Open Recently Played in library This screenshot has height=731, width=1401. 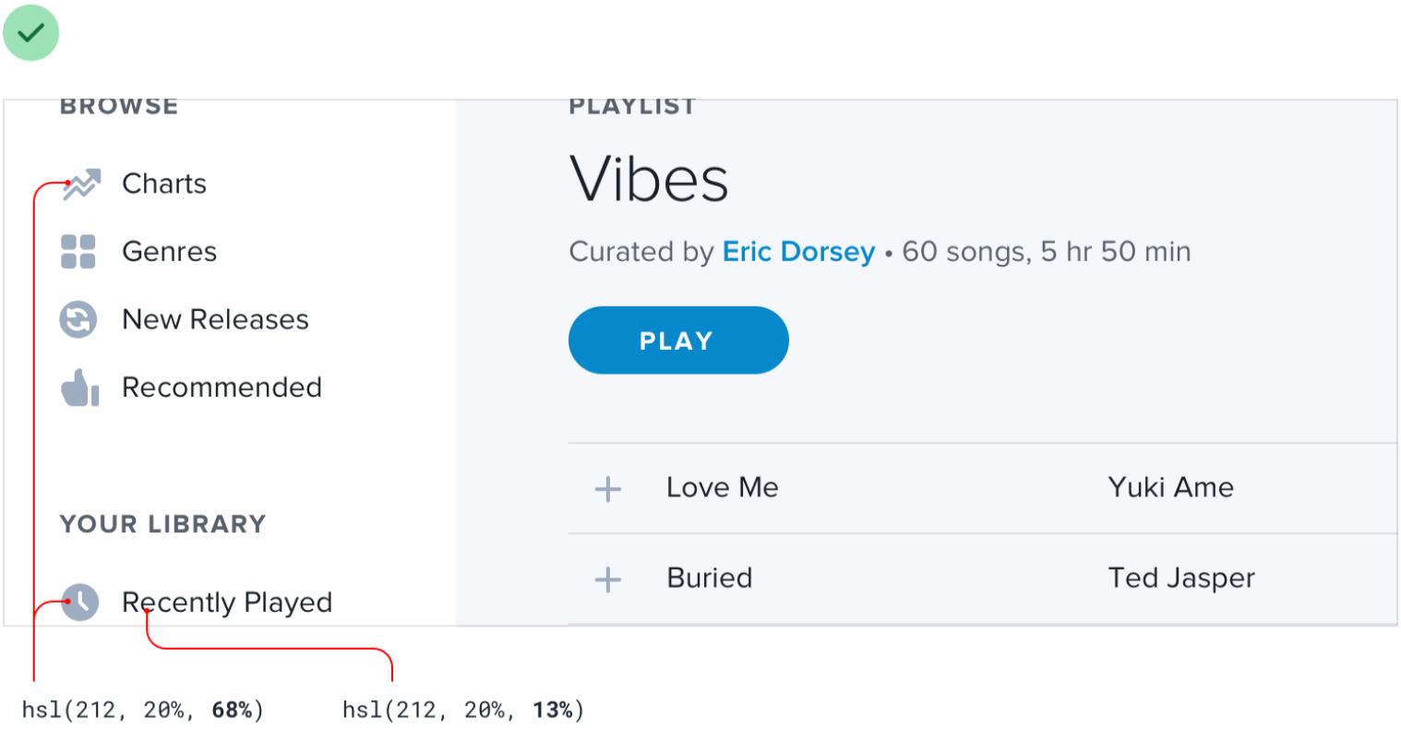(227, 603)
